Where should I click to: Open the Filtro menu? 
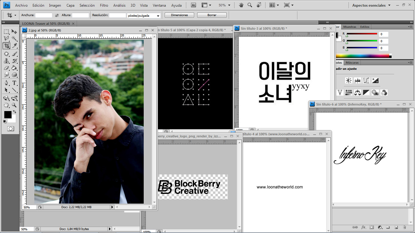(x=104, y=5)
